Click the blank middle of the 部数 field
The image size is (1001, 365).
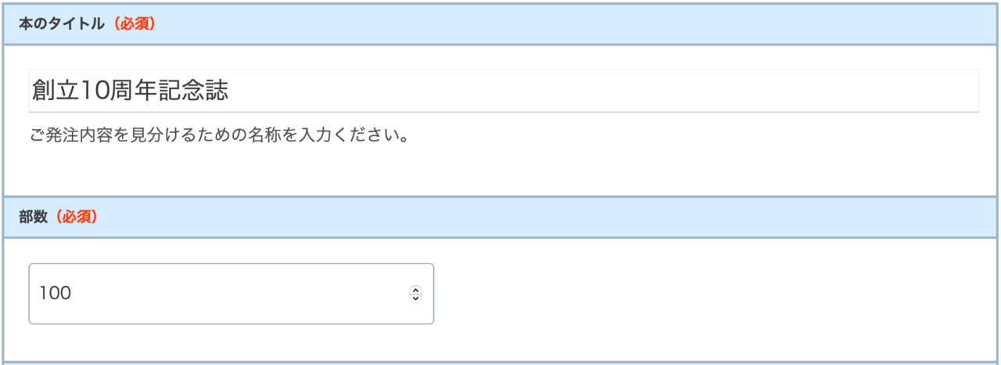point(235,294)
